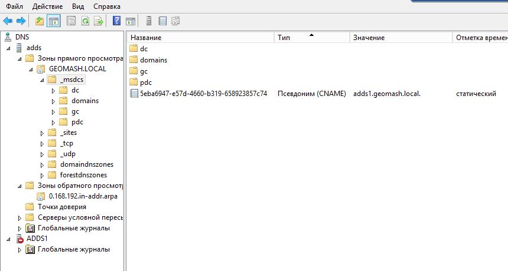Select the 5eba6947-e57d-4660-b319-658923857c74 record name
This screenshot has height=271, width=508.
click(x=203, y=94)
